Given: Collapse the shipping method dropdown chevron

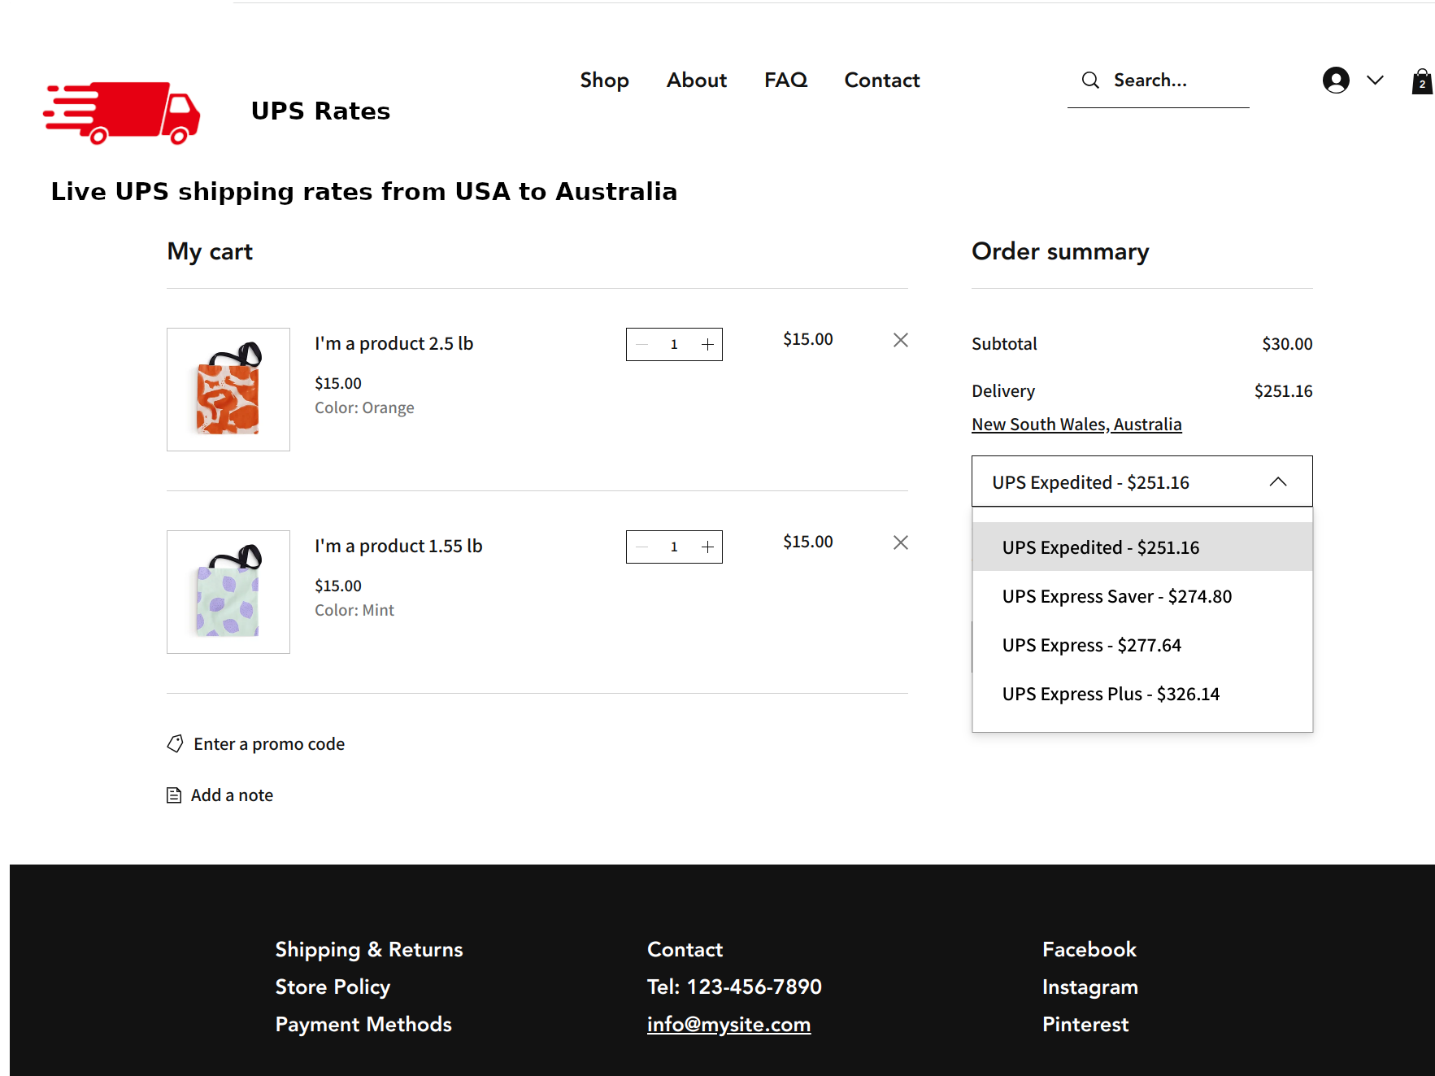Looking at the screenshot, I should pos(1278,481).
